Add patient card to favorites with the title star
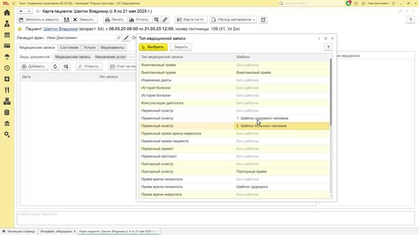Screen dimensions: 419x235 38,11
